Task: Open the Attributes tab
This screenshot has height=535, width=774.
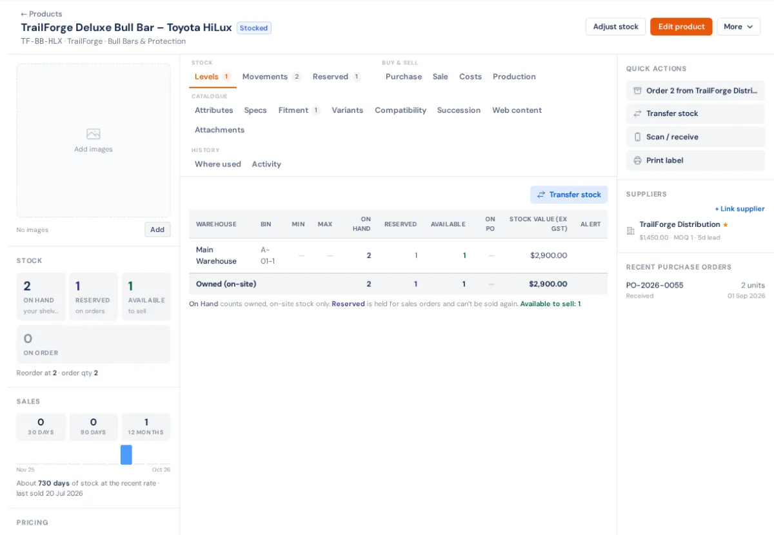Action: click(x=214, y=110)
